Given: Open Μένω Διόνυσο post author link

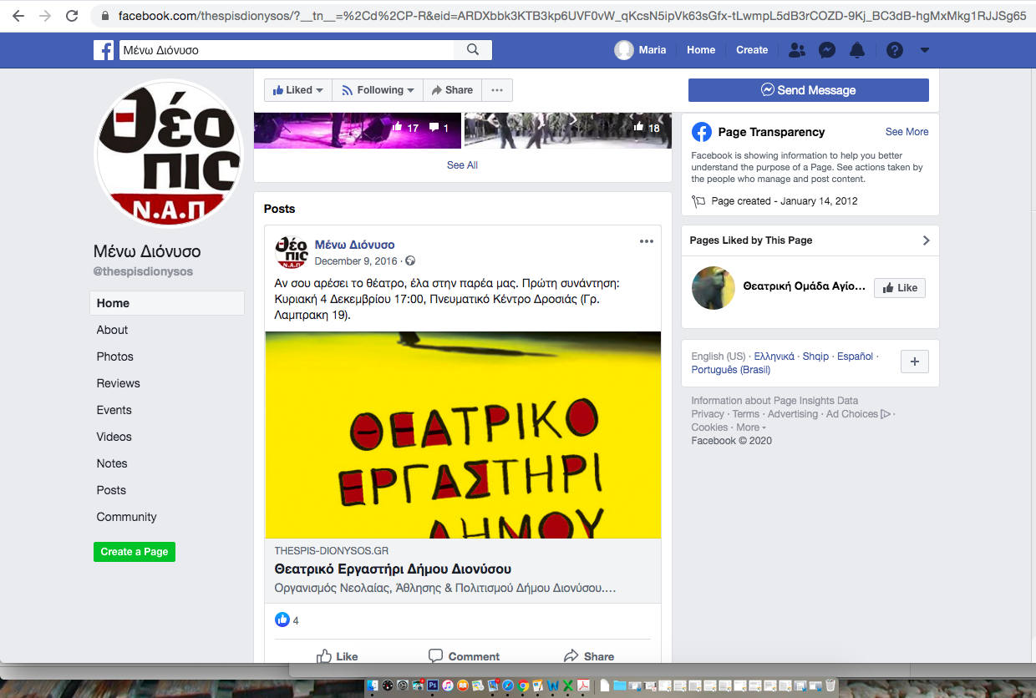Looking at the screenshot, I should [354, 245].
